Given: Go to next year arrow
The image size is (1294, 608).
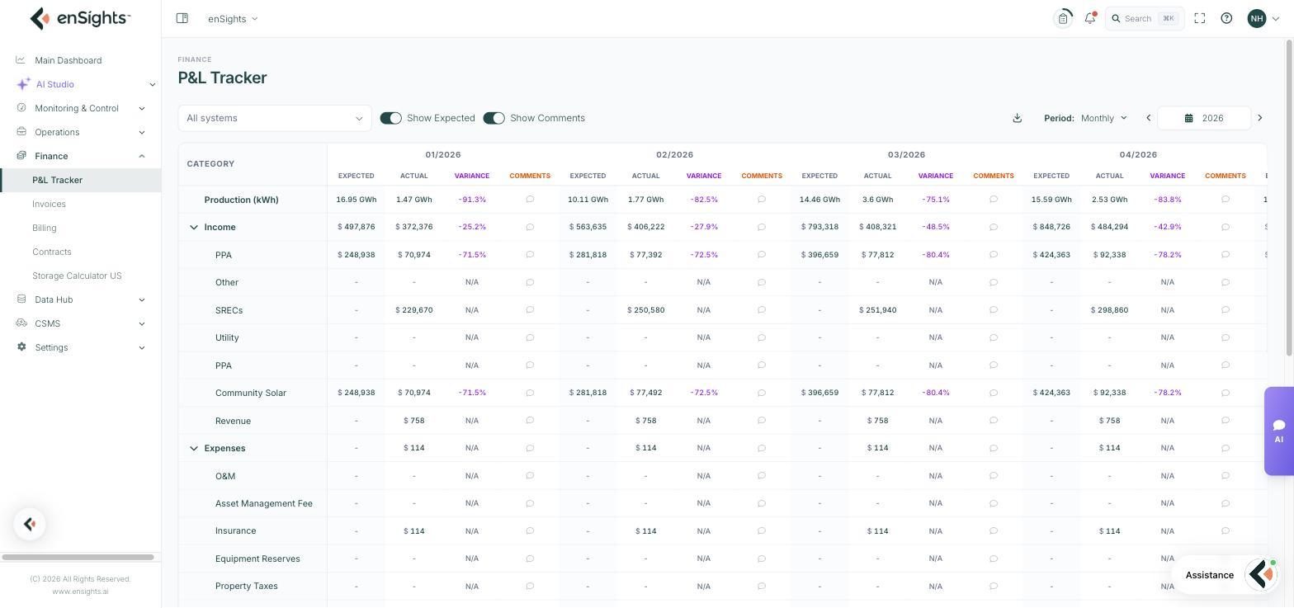Looking at the screenshot, I should [x=1259, y=118].
